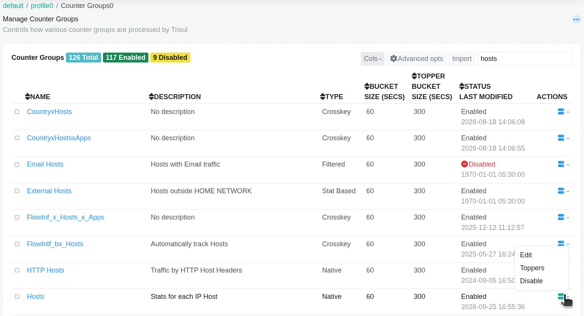This screenshot has width=584, height=316.
Task: Open Advanced opts gear button
Action: click(417, 59)
